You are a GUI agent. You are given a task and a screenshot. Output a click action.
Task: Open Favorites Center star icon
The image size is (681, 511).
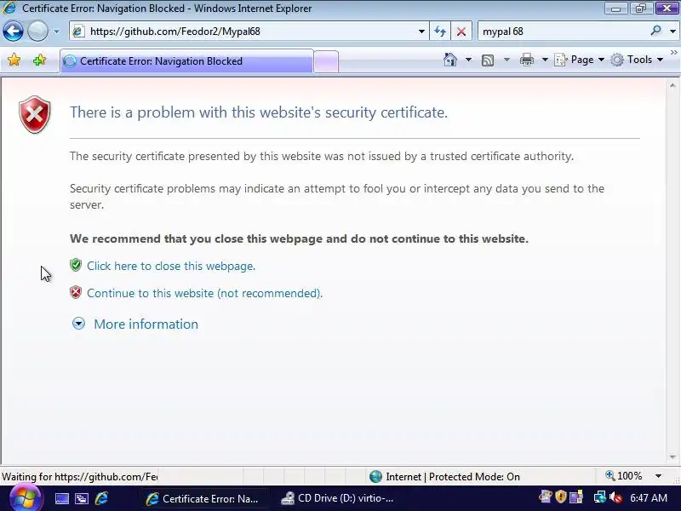(14, 60)
